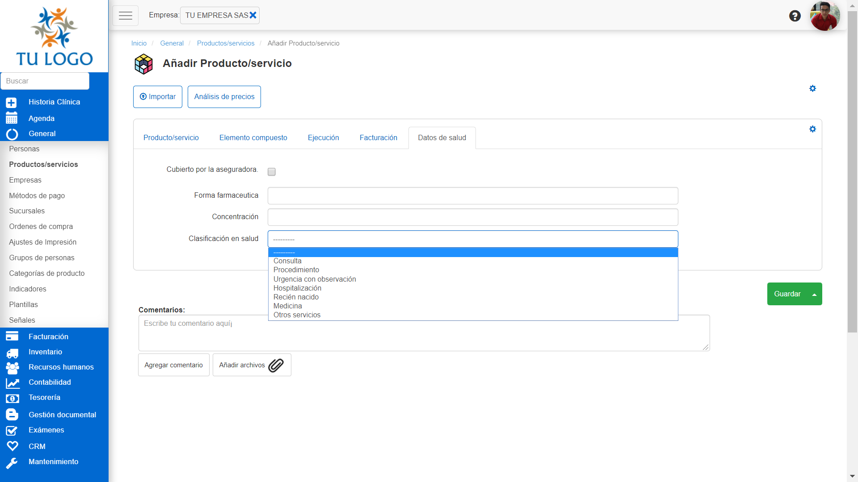Click the Mantenimiento wrench icon
The width and height of the screenshot is (858, 482).
(12, 462)
